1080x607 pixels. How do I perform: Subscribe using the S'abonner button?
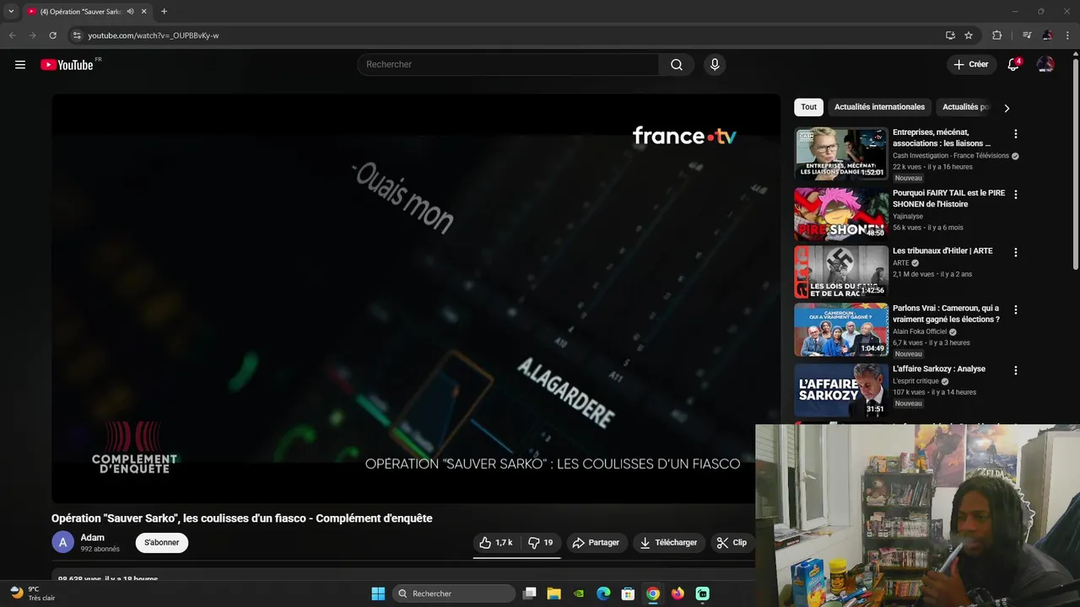pyautogui.click(x=162, y=543)
